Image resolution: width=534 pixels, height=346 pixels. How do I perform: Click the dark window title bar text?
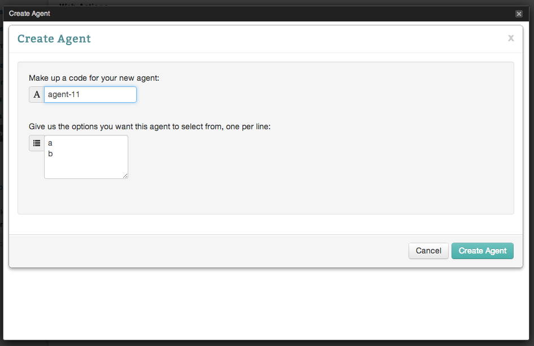coord(29,14)
